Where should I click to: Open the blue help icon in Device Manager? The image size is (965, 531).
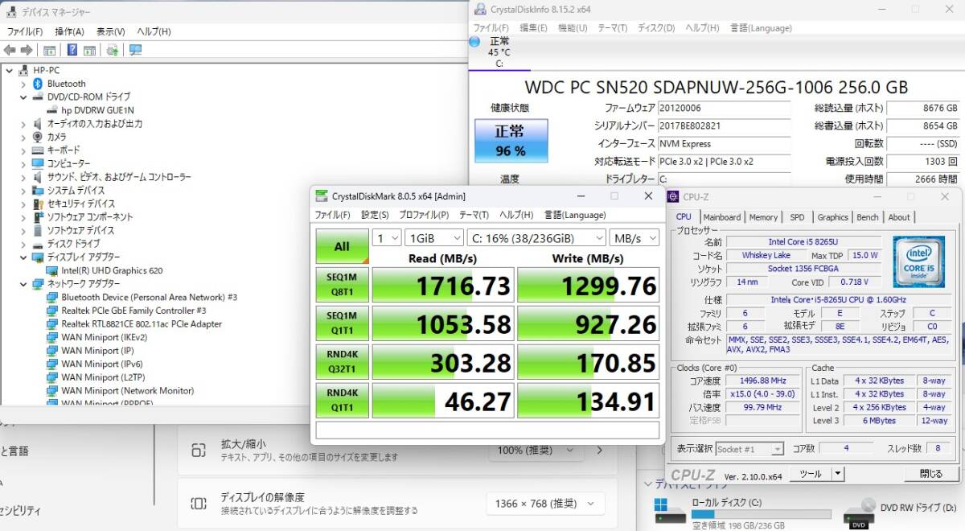(x=72, y=50)
